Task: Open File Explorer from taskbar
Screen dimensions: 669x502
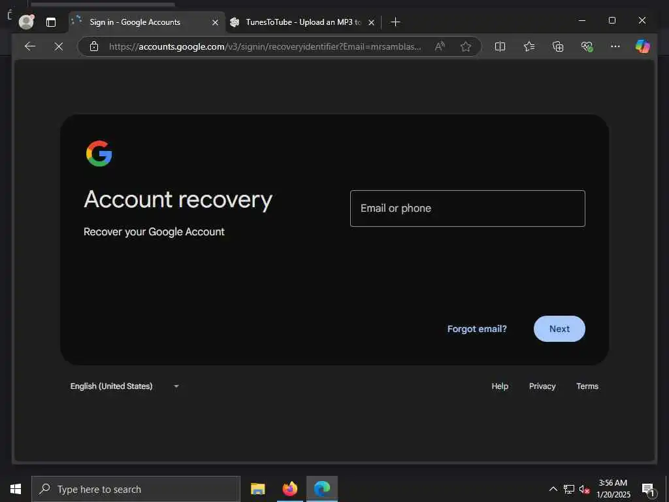Action: [257, 489]
